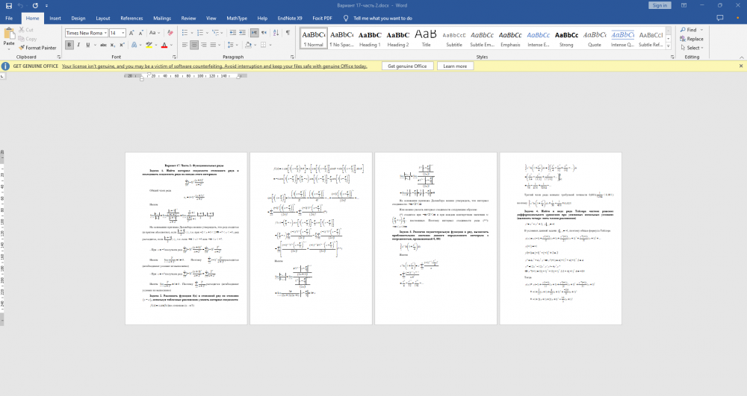Click the license isn't genuine warning link
Viewport: 747px width, 396px height.
point(214,66)
